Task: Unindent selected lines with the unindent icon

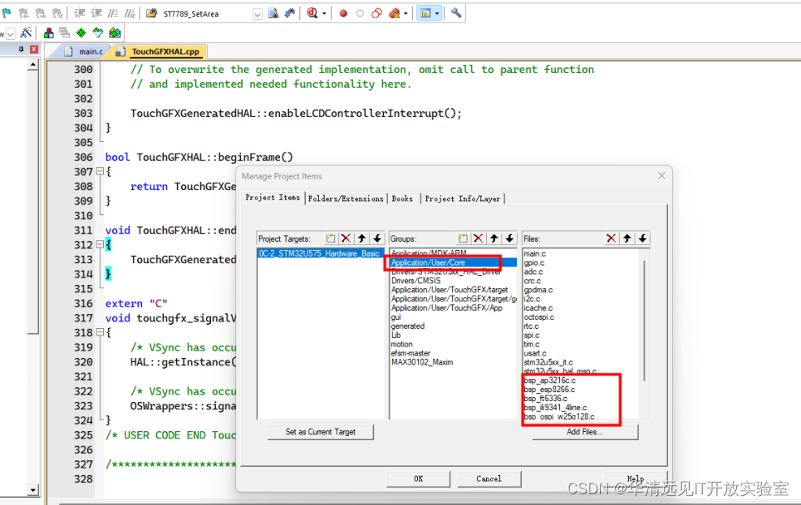Action: point(96,13)
